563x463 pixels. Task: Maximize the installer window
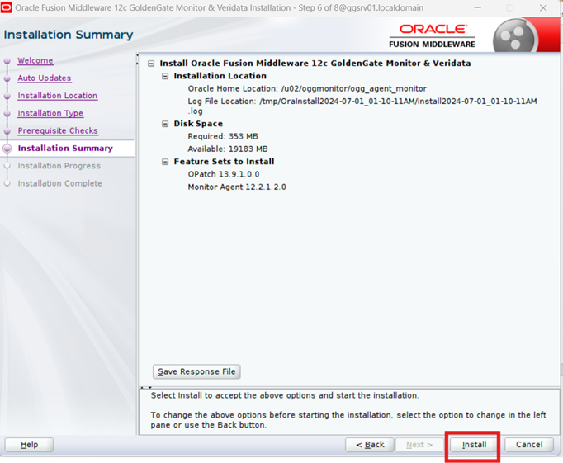tap(510, 7)
